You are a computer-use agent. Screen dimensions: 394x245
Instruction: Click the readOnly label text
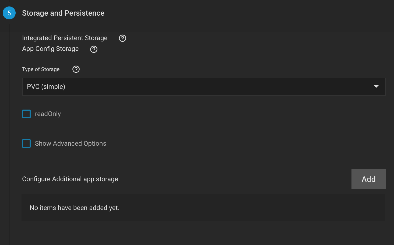pyautogui.click(x=48, y=114)
